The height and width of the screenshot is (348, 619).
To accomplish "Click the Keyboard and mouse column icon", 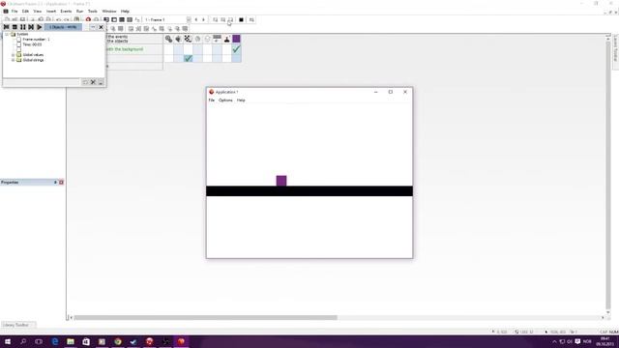I will (x=217, y=39).
